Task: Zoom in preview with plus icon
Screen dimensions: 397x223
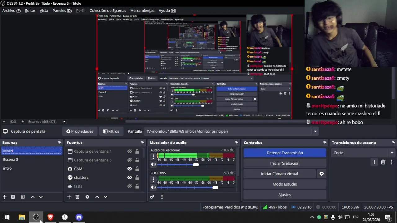Action: pyautogui.click(x=22, y=122)
